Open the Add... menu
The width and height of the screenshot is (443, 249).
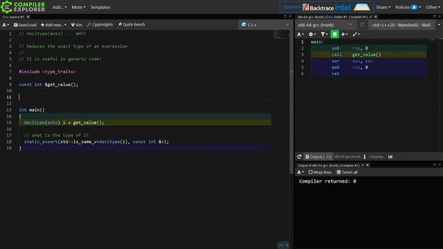pos(60,8)
